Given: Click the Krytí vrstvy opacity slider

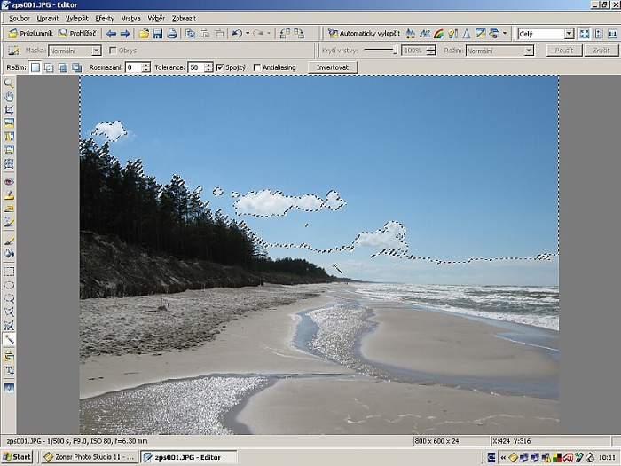Looking at the screenshot, I should [381, 51].
